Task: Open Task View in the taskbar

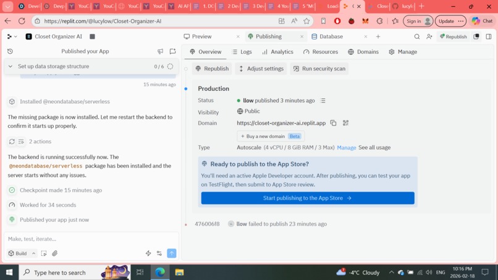Action: (140, 273)
